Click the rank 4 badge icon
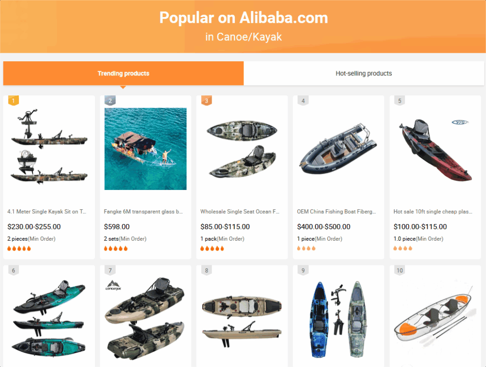The width and height of the screenshot is (486, 367). (x=303, y=101)
